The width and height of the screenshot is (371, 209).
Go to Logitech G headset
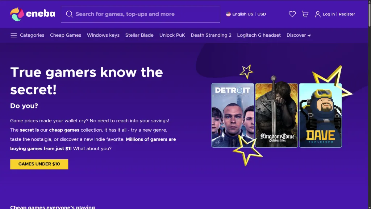click(x=259, y=35)
